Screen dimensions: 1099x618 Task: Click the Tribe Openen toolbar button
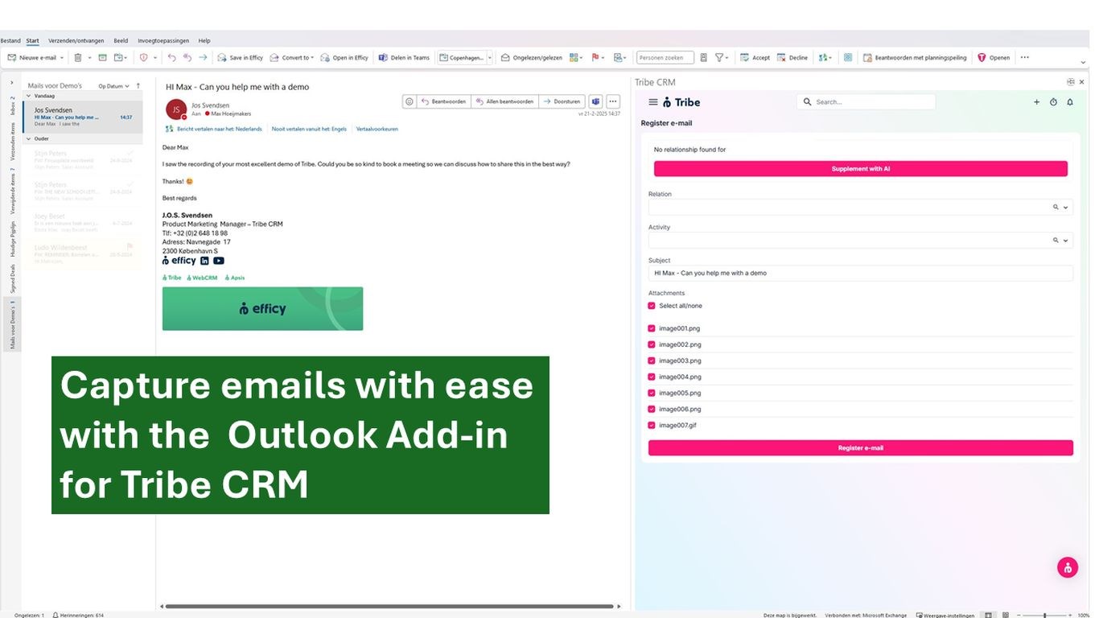[994, 58]
